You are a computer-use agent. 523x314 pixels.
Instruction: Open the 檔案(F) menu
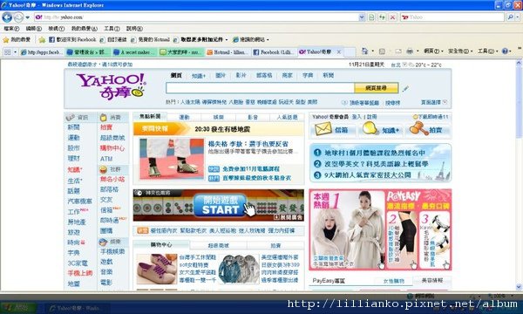(11, 29)
